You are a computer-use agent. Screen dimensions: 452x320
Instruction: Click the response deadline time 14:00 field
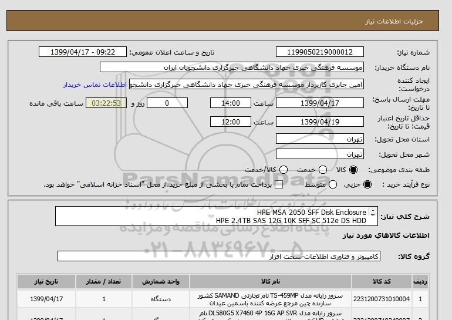[x=231, y=103]
